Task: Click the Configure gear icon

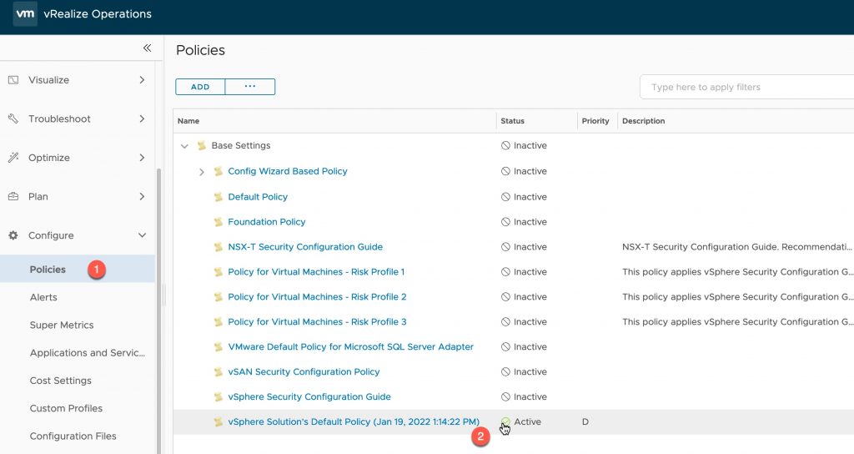Action: point(13,235)
